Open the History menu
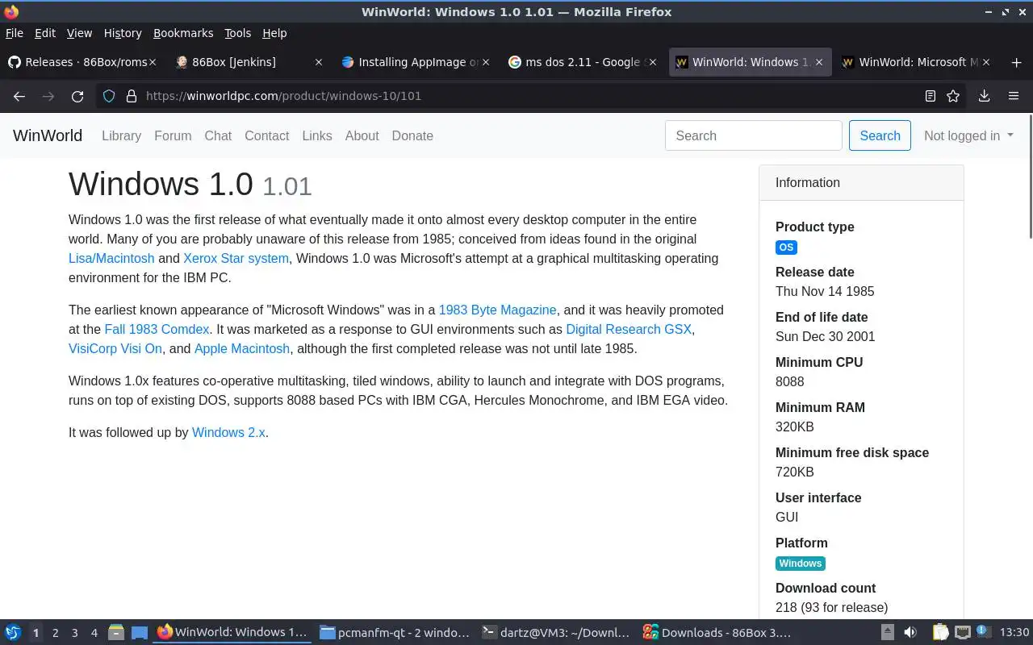The width and height of the screenshot is (1033, 645). coord(123,33)
